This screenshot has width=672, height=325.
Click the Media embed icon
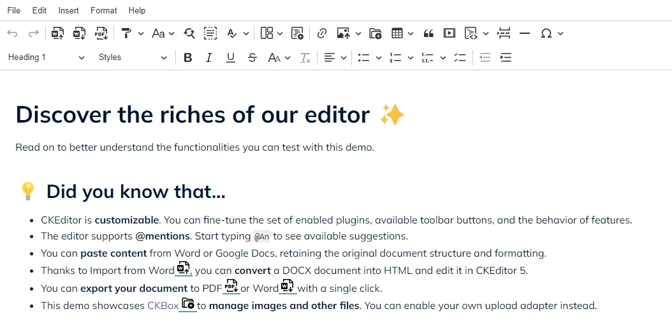[x=449, y=33]
